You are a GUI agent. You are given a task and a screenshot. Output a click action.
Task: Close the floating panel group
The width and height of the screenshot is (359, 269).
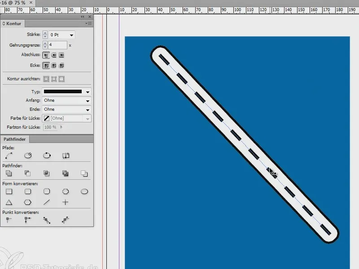tap(90, 17)
